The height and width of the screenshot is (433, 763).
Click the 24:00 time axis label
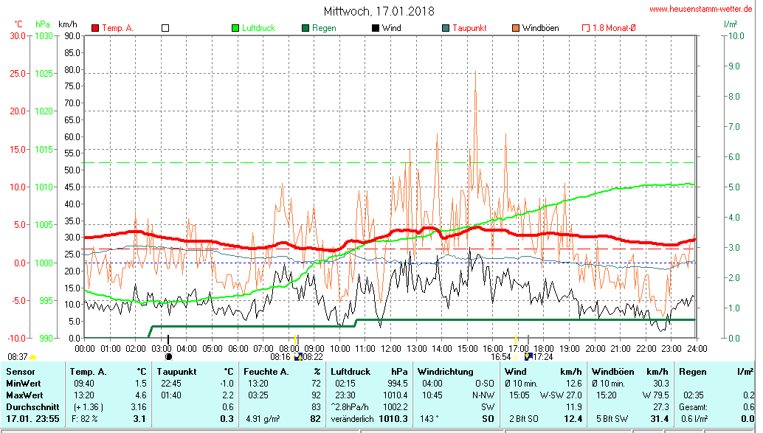pyautogui.click(x=697, y=347)
